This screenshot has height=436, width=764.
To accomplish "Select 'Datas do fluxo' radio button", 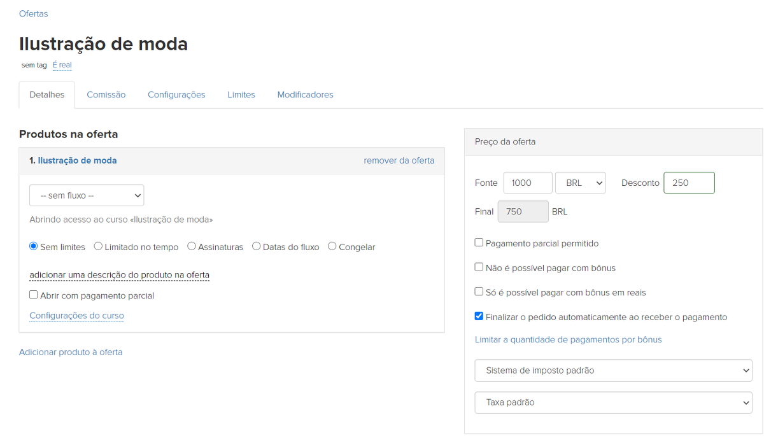I will [257, 246].
